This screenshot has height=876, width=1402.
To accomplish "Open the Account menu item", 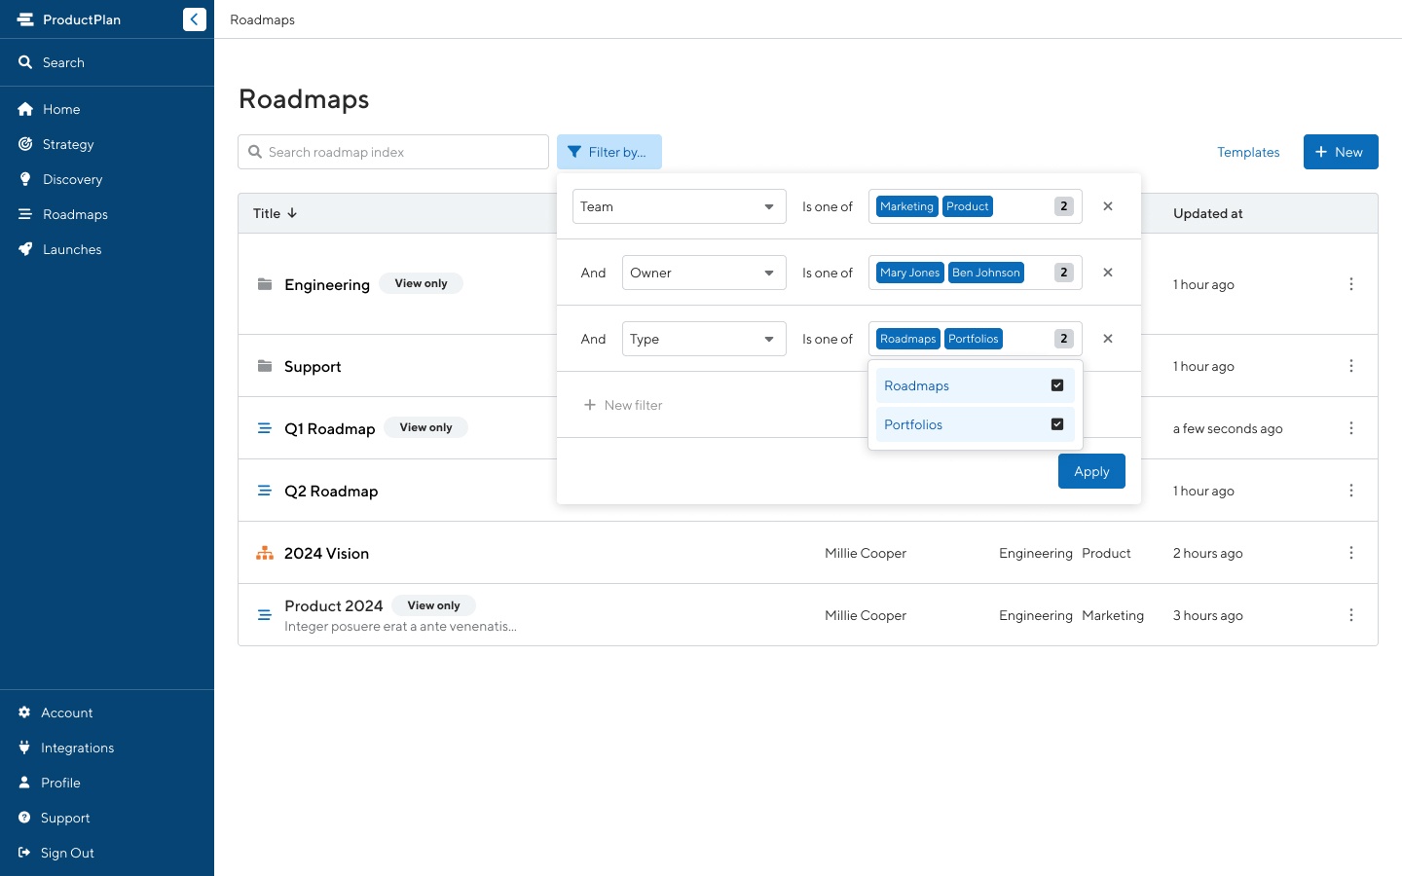I will [67, 712].
